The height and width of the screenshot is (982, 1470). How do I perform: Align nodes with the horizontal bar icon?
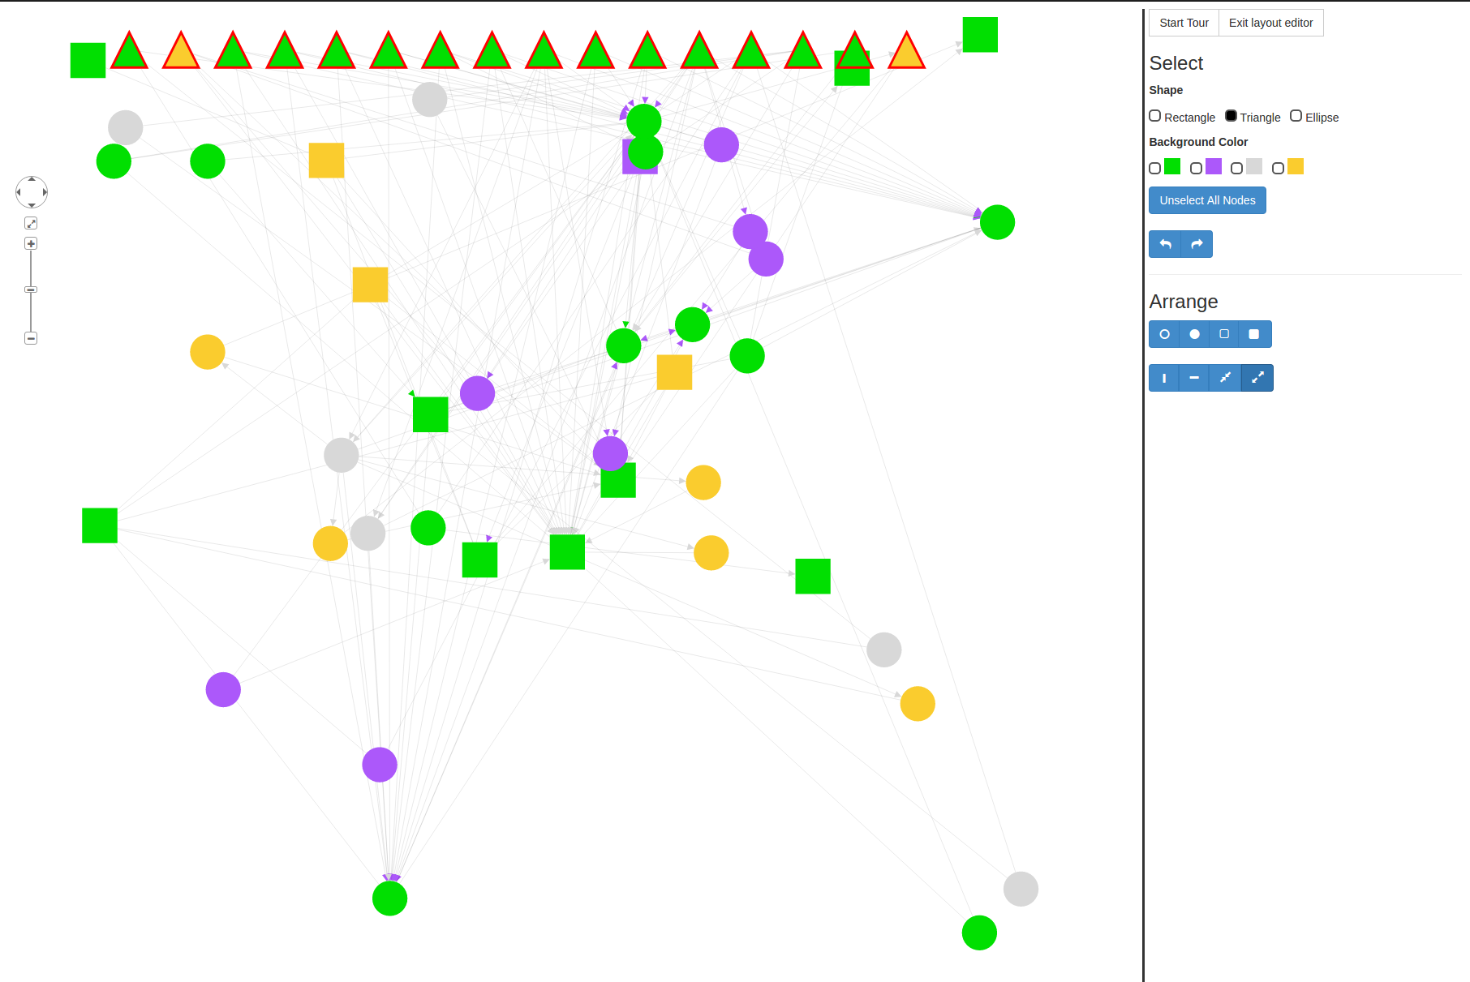click(x=1194, y=378)
